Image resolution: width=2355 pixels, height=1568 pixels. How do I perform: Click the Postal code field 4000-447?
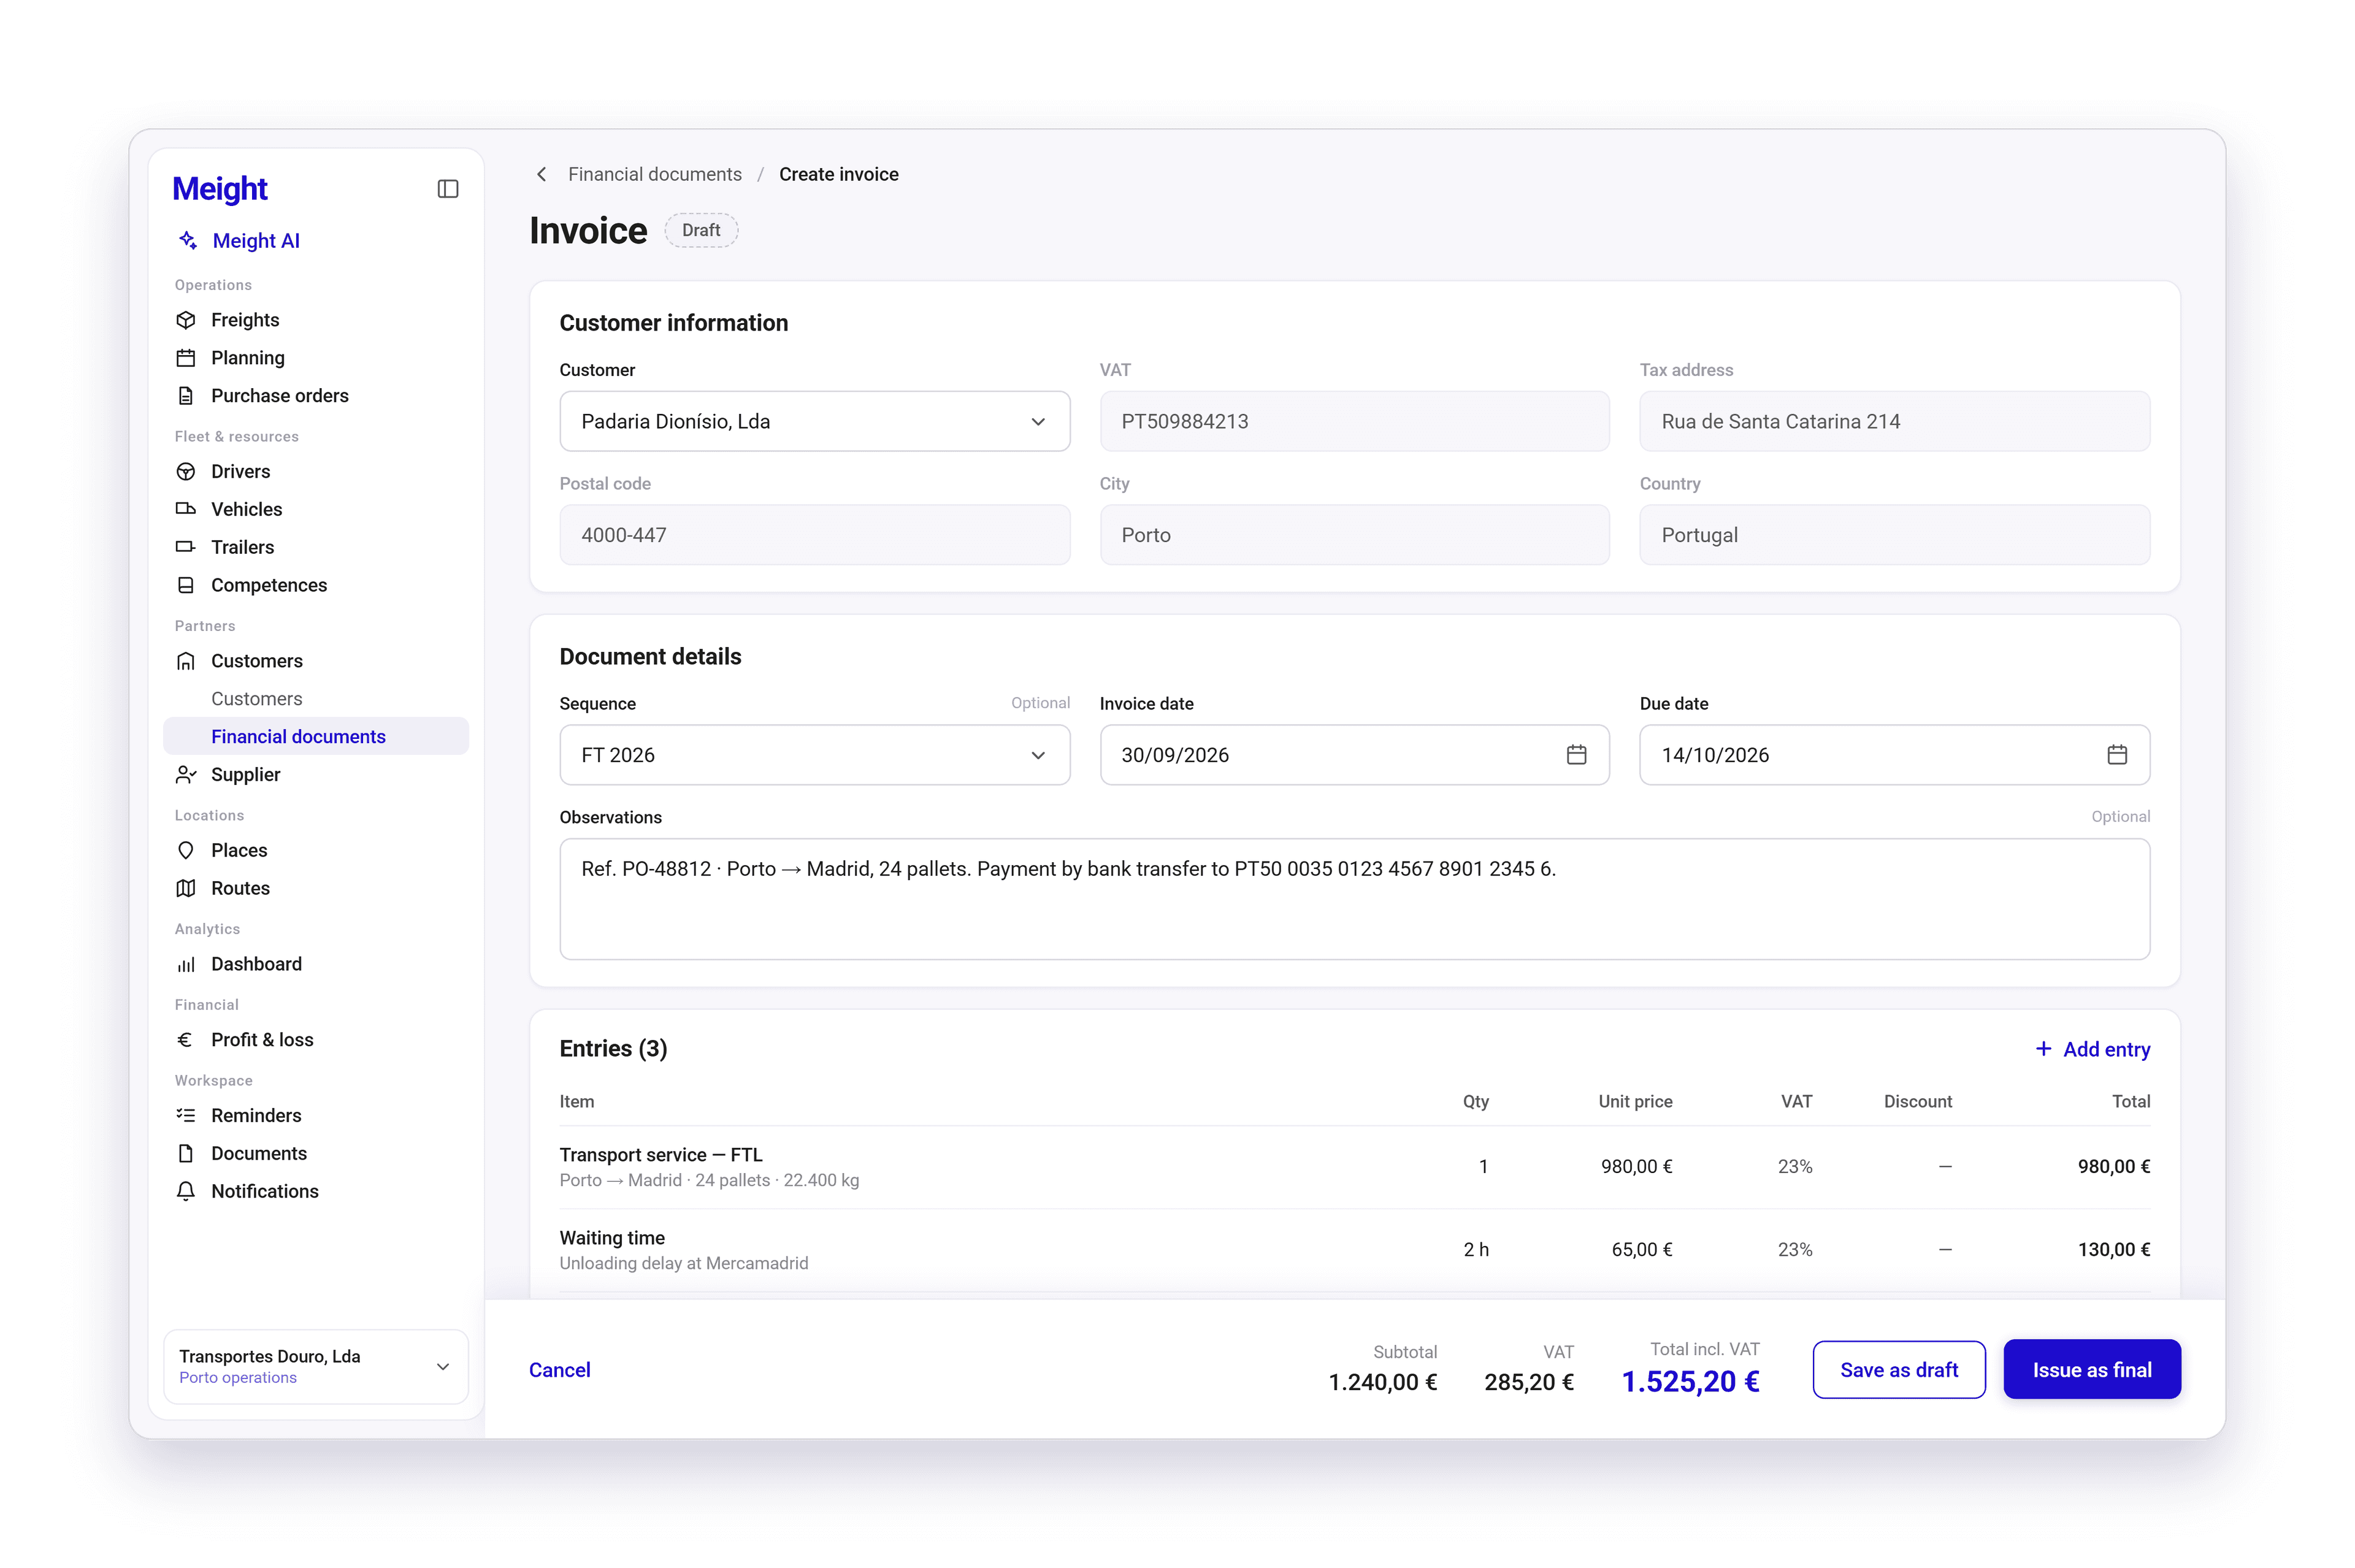814,535
